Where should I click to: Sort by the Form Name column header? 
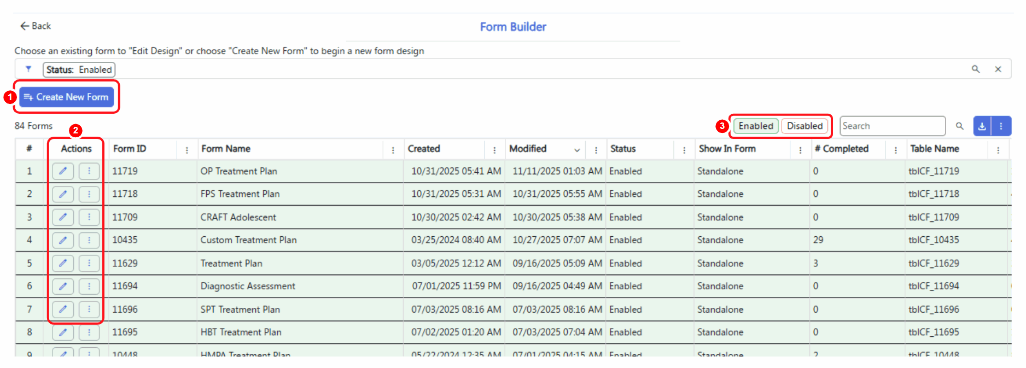click(x=226, y=149)
